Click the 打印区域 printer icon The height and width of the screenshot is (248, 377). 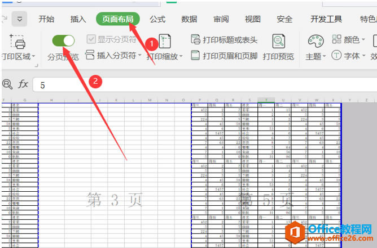point(17,42)
